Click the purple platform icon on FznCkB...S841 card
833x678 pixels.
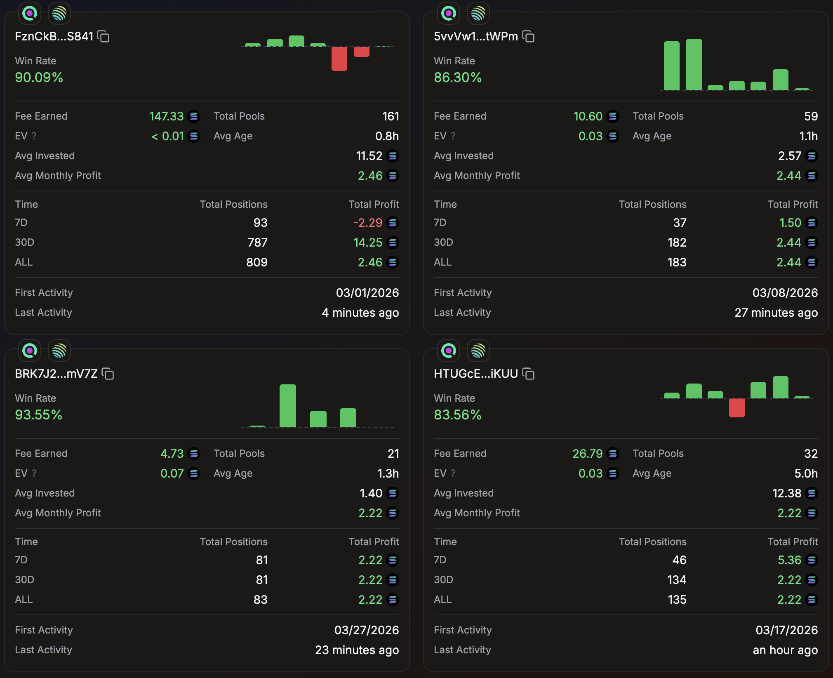pyautogui.click(x=29, y=13)
